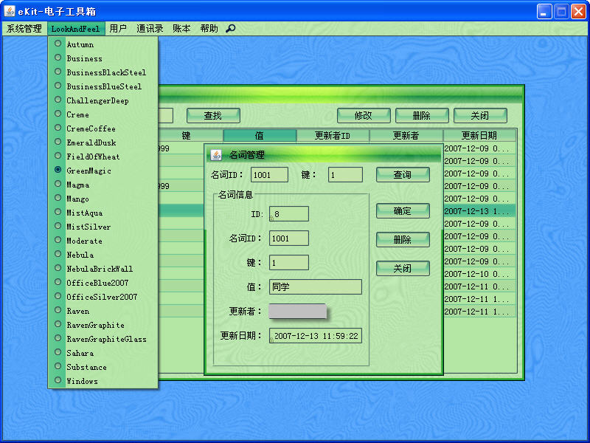The height and width of the screenshot is (443, 590).
Task: Click 删除 button in 名词管理 dialog
Action: pos(403,239)
